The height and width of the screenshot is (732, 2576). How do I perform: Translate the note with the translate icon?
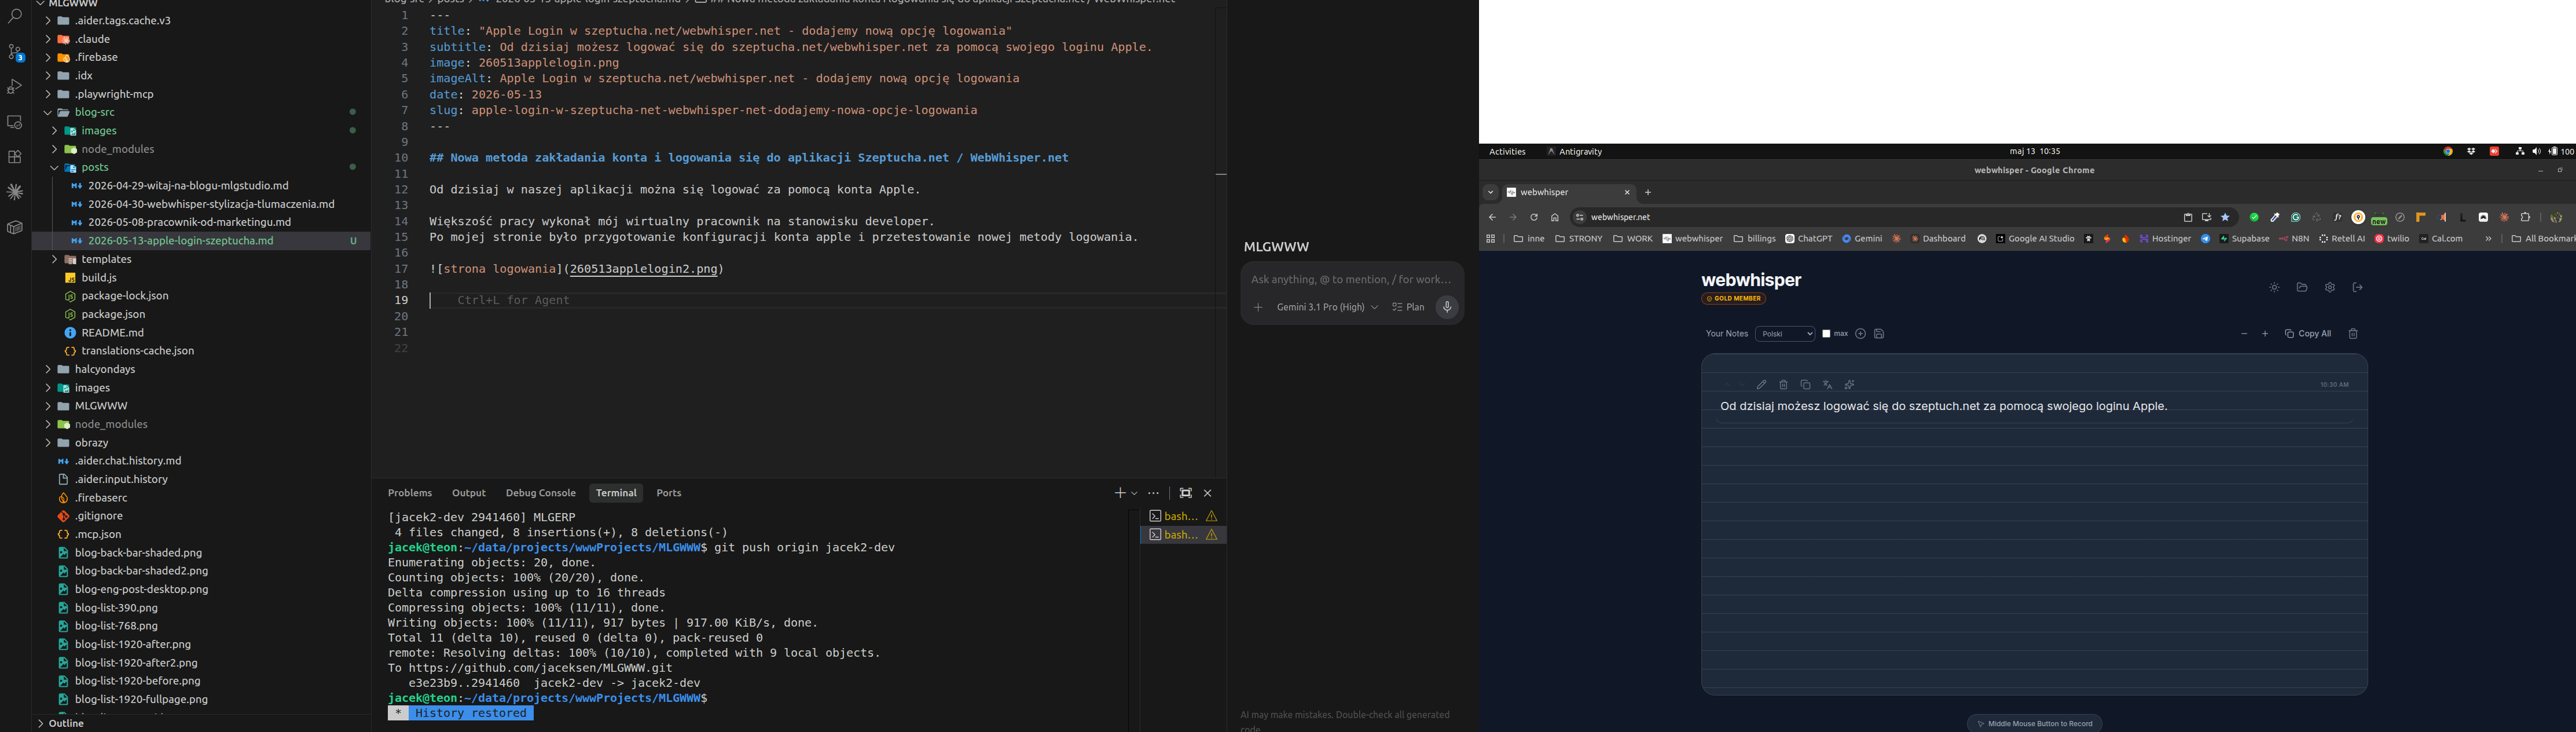1827,385
